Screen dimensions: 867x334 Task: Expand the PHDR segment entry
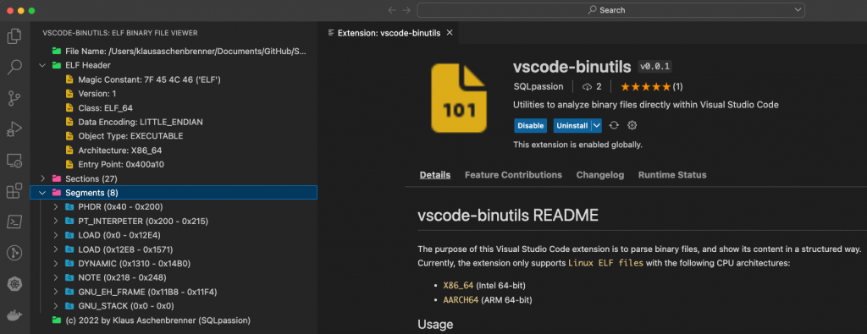coord(55,207)
